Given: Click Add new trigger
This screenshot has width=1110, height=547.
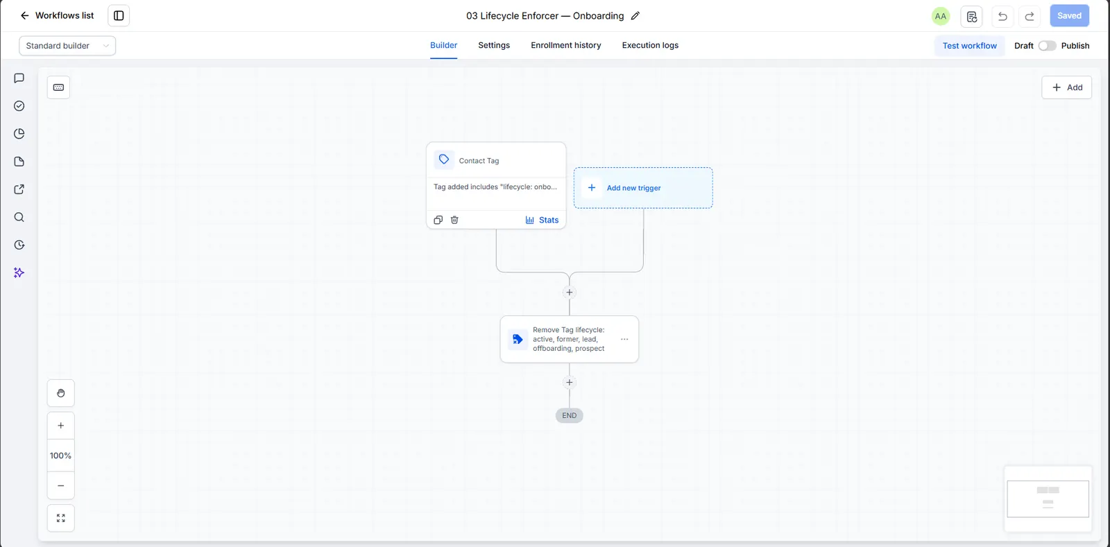Looking at the screenshot, I should 643,188.
